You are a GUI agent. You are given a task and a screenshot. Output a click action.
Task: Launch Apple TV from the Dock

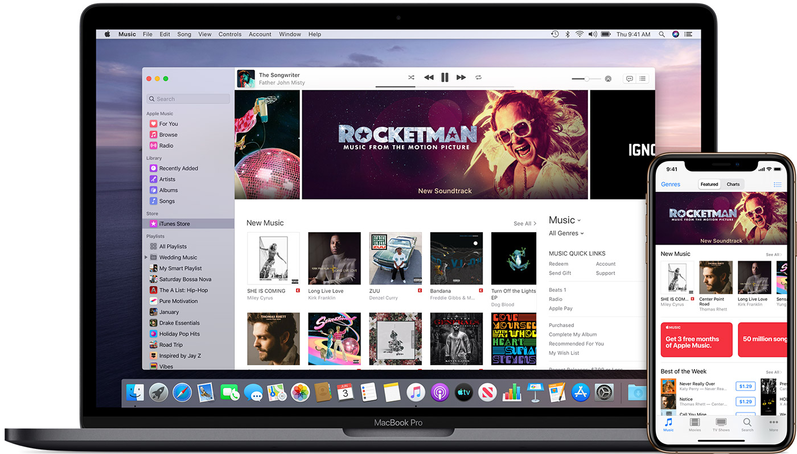click(x=463, y=392)
